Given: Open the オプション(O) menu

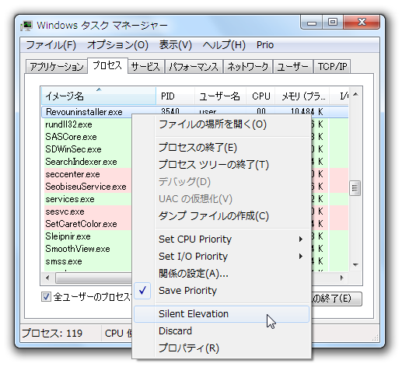Looking at the screenshot, I should point(117,45).
